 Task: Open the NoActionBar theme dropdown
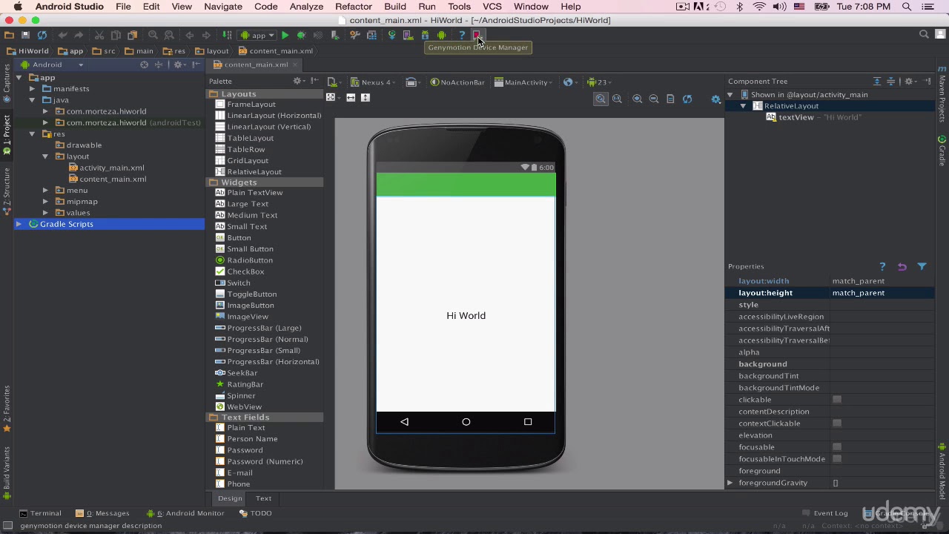pos(457,82)
